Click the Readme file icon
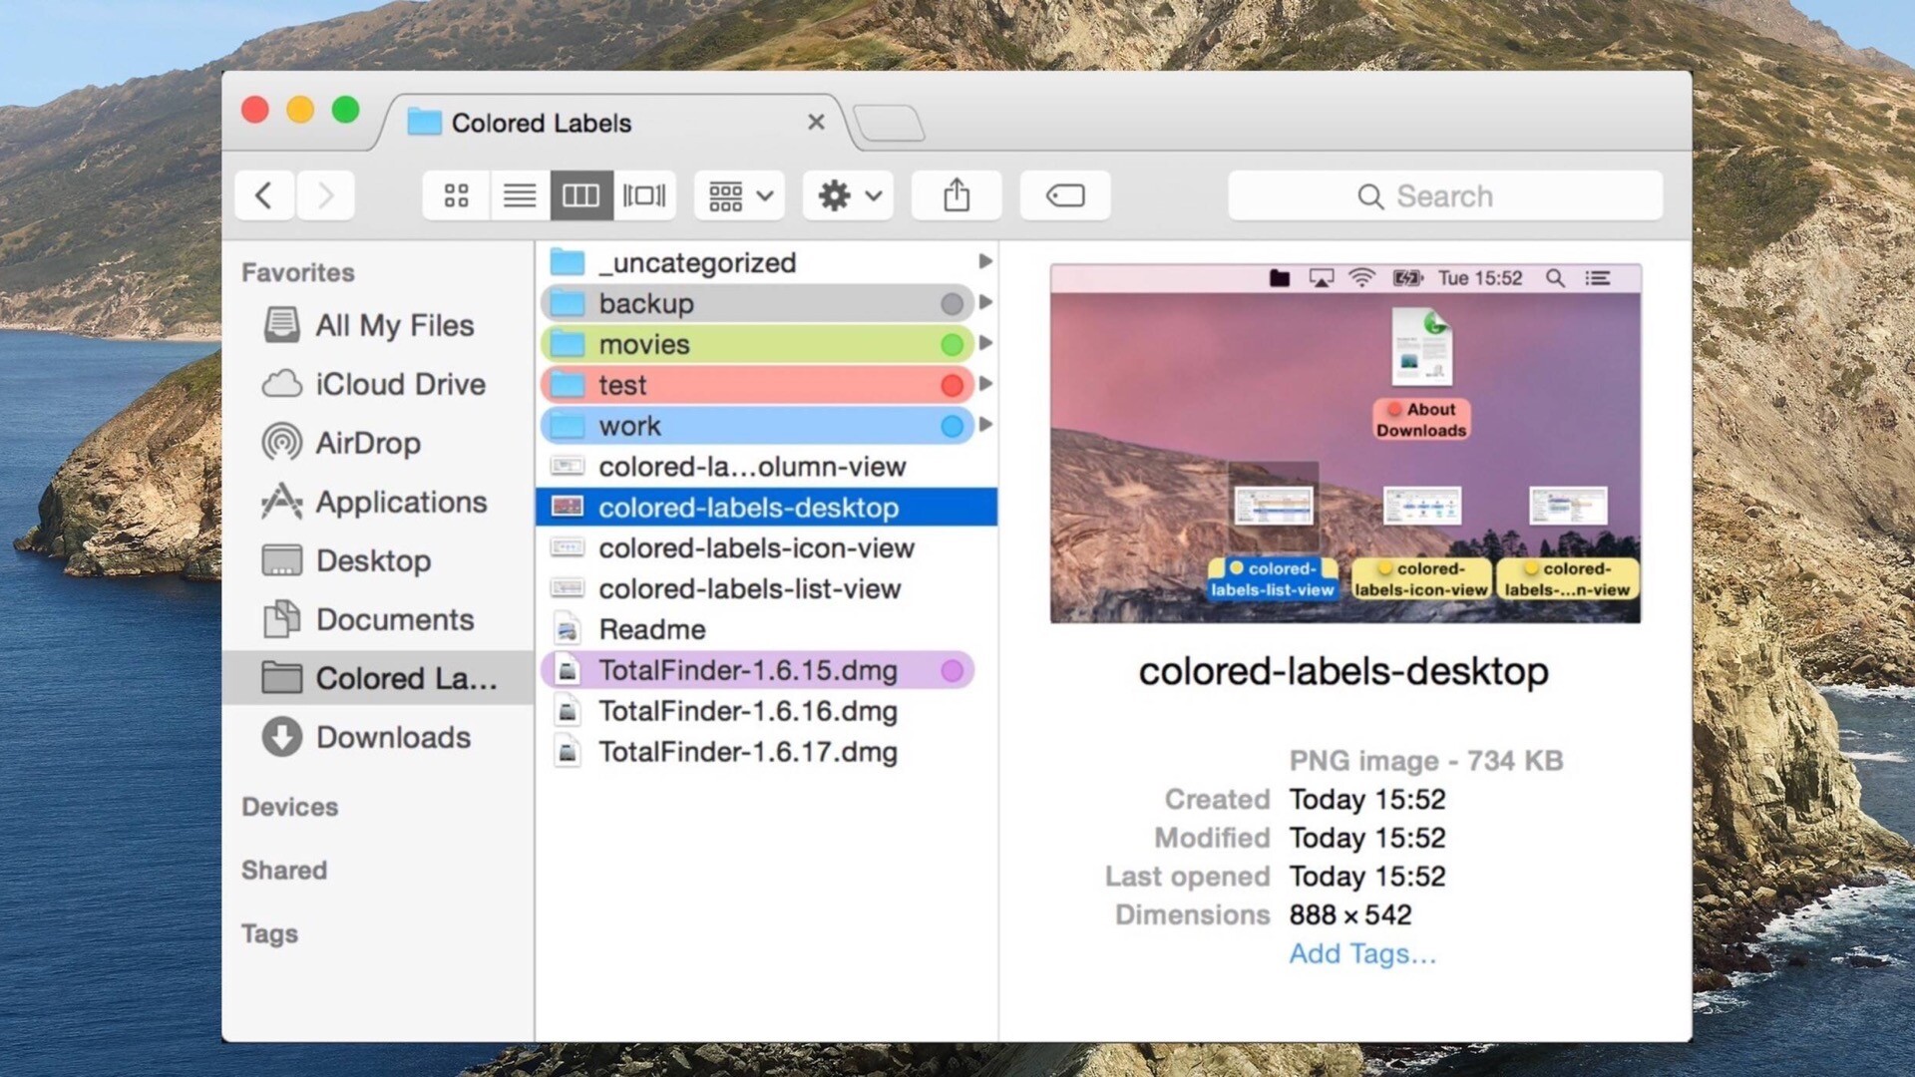This screenshot has width=1915, height=1077. 568,630
